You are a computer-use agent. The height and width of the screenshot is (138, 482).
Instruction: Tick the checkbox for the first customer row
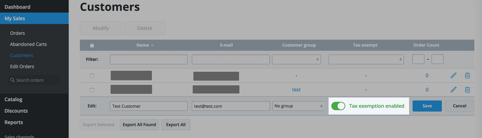pos(92,76)
